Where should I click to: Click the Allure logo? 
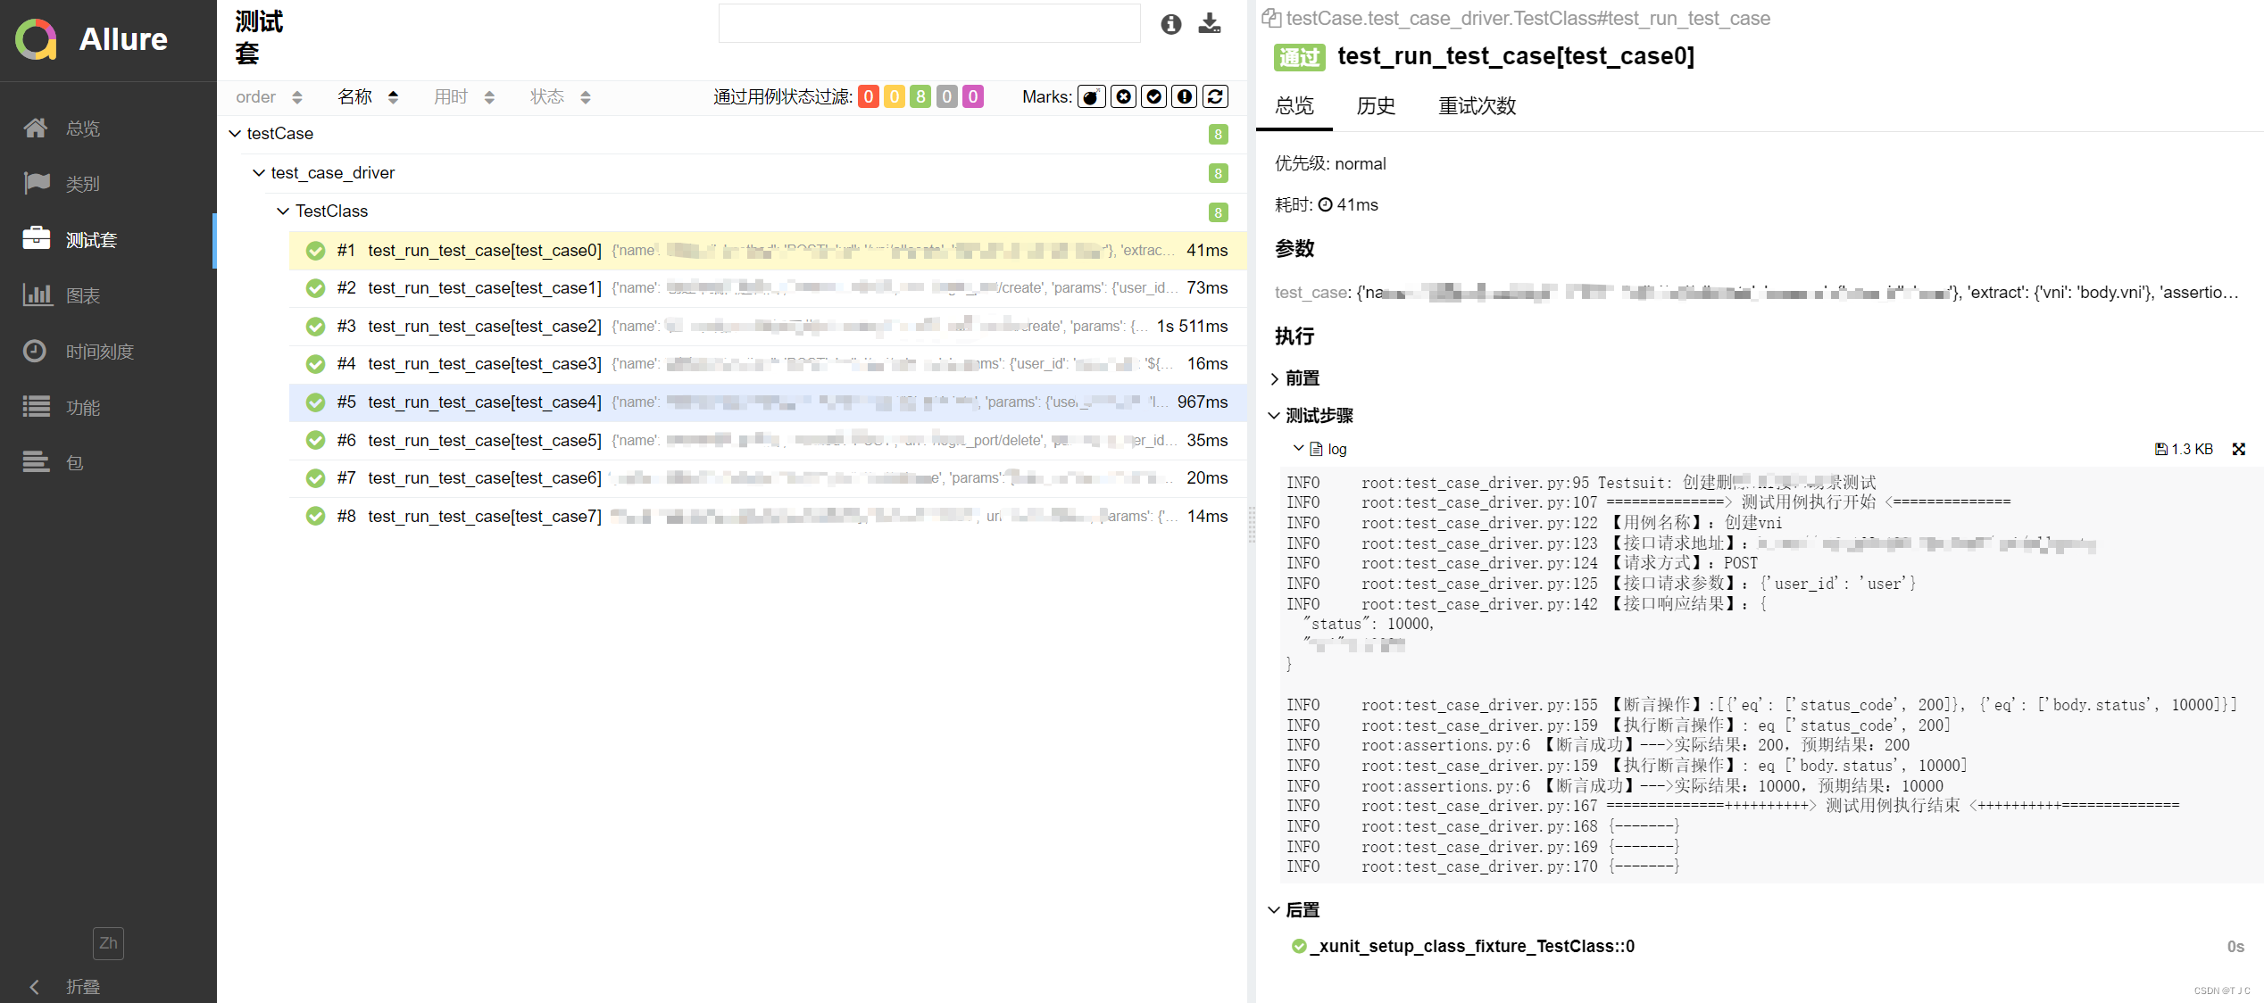pyautogui.click(x=92, y=39)
